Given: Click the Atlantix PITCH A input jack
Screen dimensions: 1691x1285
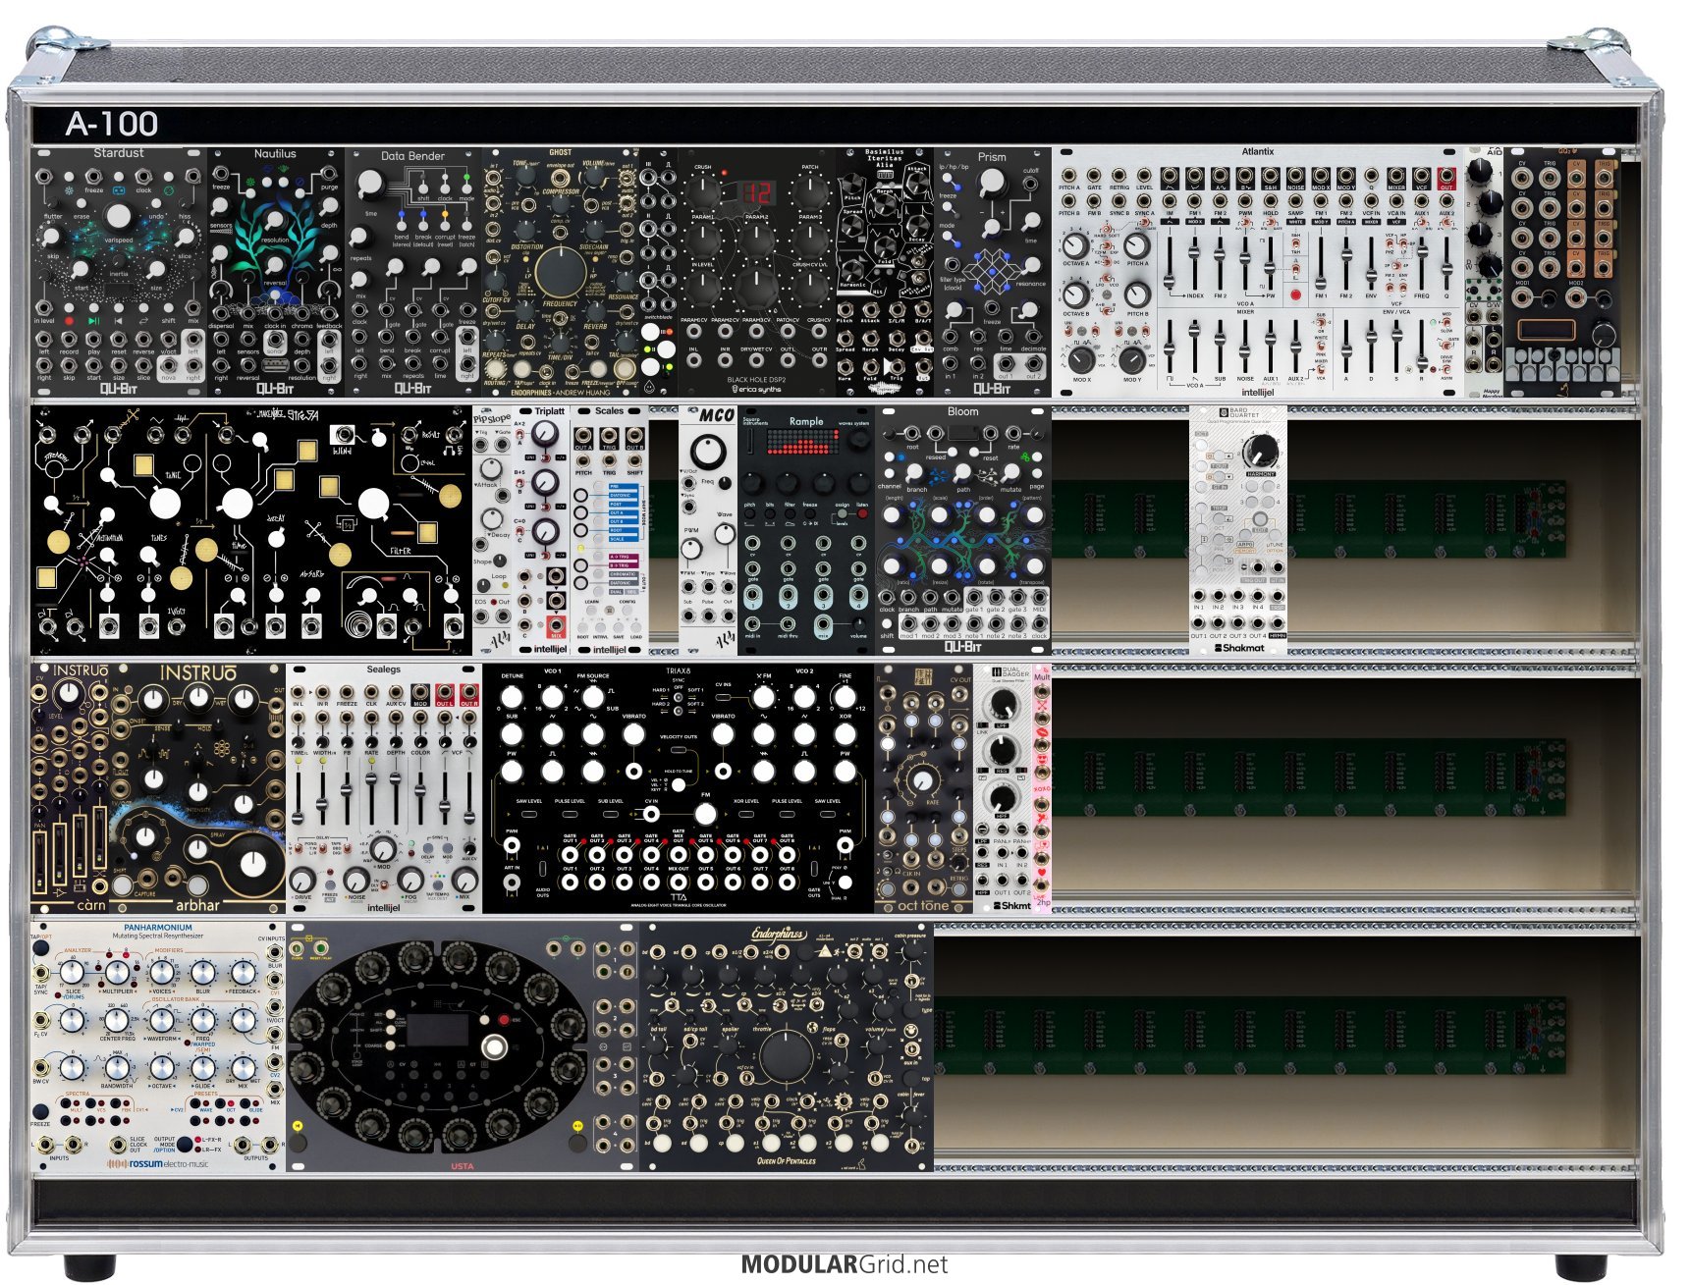Looking at the screenshot, I should click(x=1068, y=177).
